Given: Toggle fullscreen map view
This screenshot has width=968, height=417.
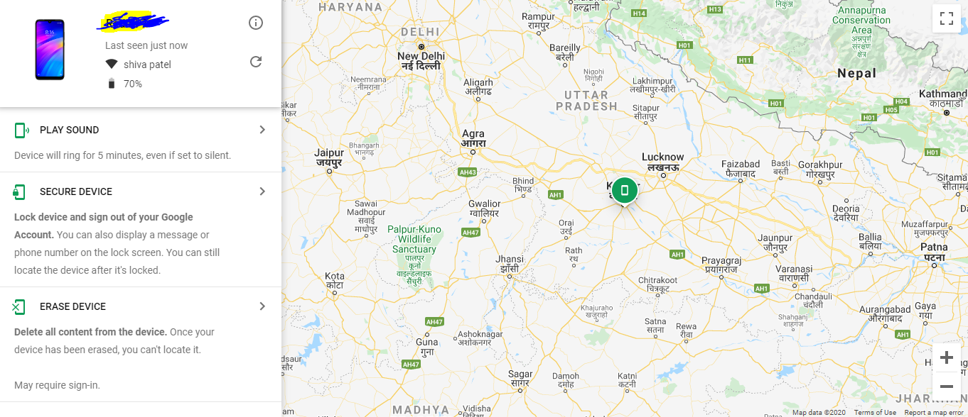Looking at the screenshot, I should click(x=946, y=18).
